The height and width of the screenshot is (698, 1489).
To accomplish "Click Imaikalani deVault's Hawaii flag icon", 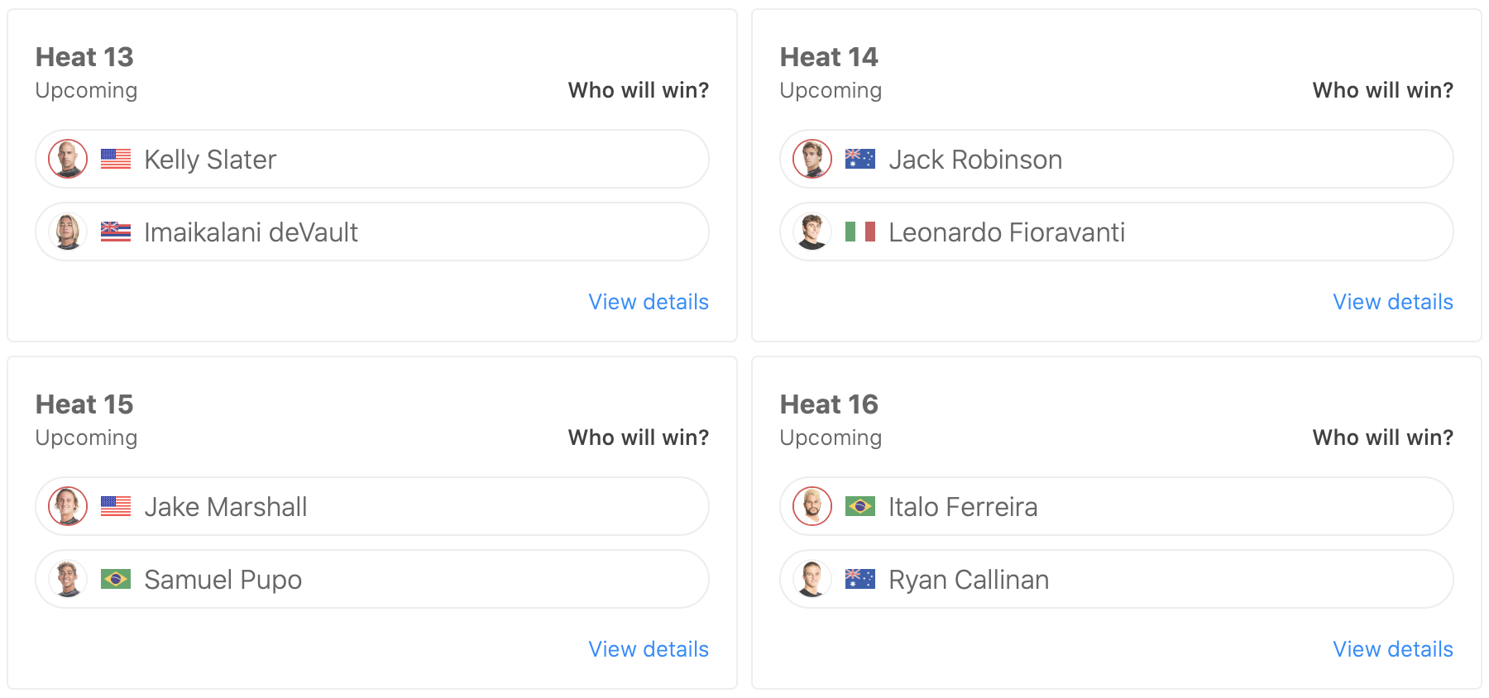I will (x=116, y=232).
